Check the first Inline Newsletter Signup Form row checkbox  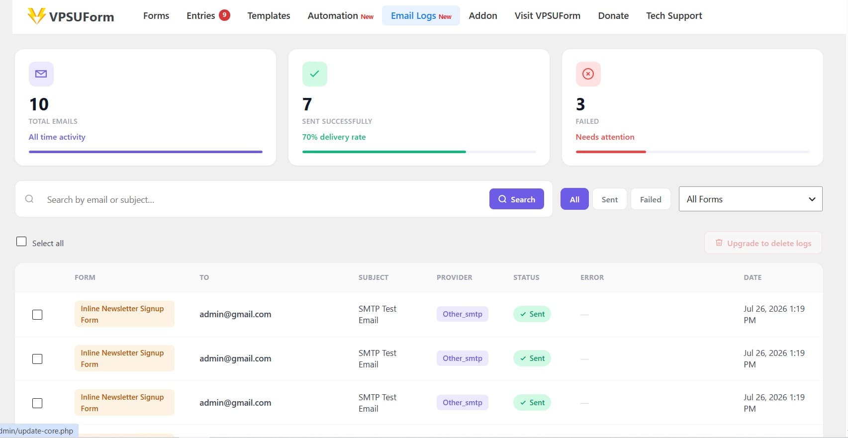click(37, 315)
